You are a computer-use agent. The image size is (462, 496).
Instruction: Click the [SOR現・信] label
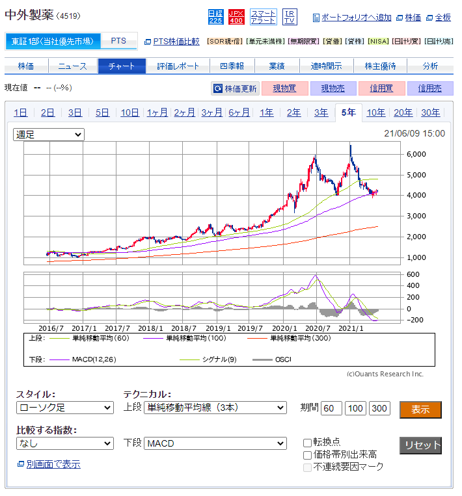point(225,42)
